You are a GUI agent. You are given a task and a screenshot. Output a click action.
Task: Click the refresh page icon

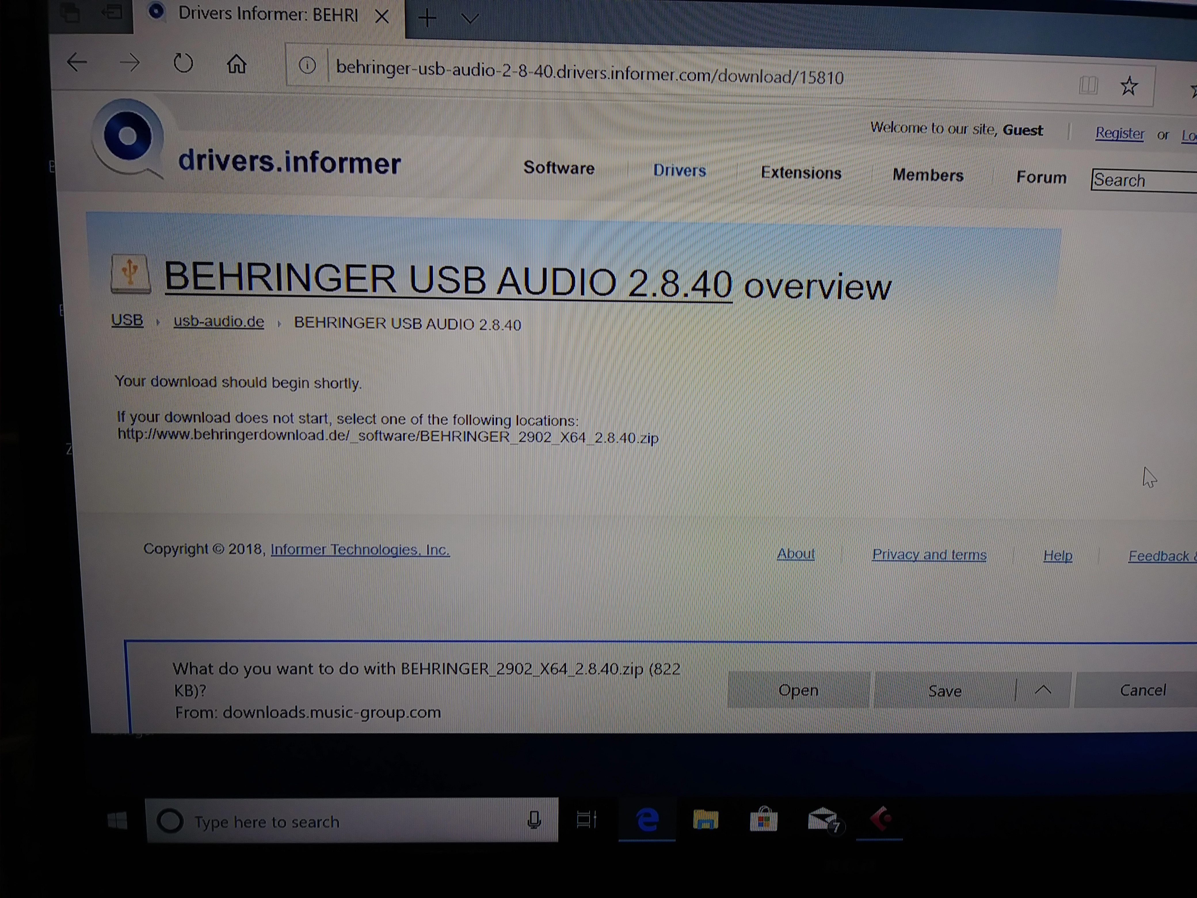click(x=183, y=63)
